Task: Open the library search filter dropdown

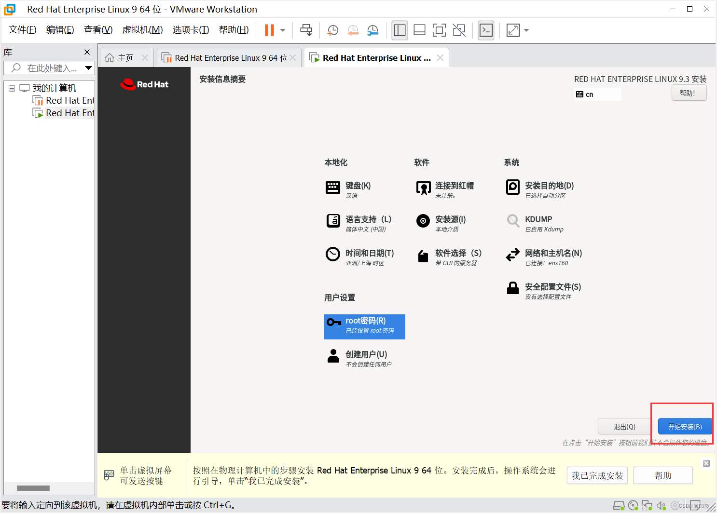Action: [x=89, y=68]
